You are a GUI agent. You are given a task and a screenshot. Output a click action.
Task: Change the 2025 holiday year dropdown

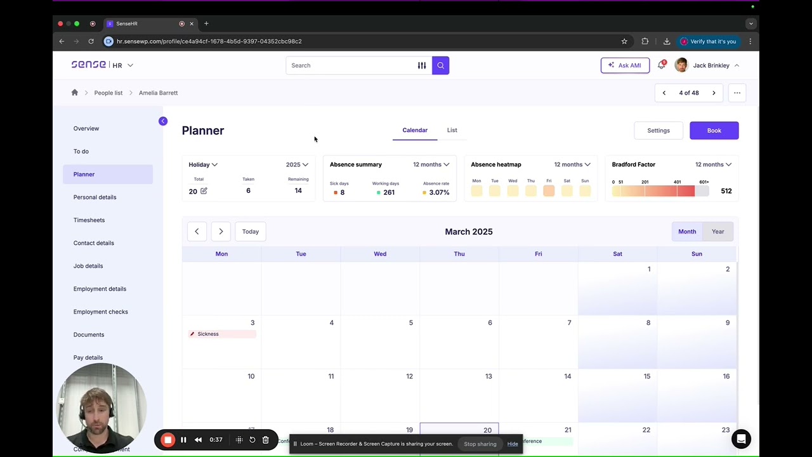pos(297,164)
